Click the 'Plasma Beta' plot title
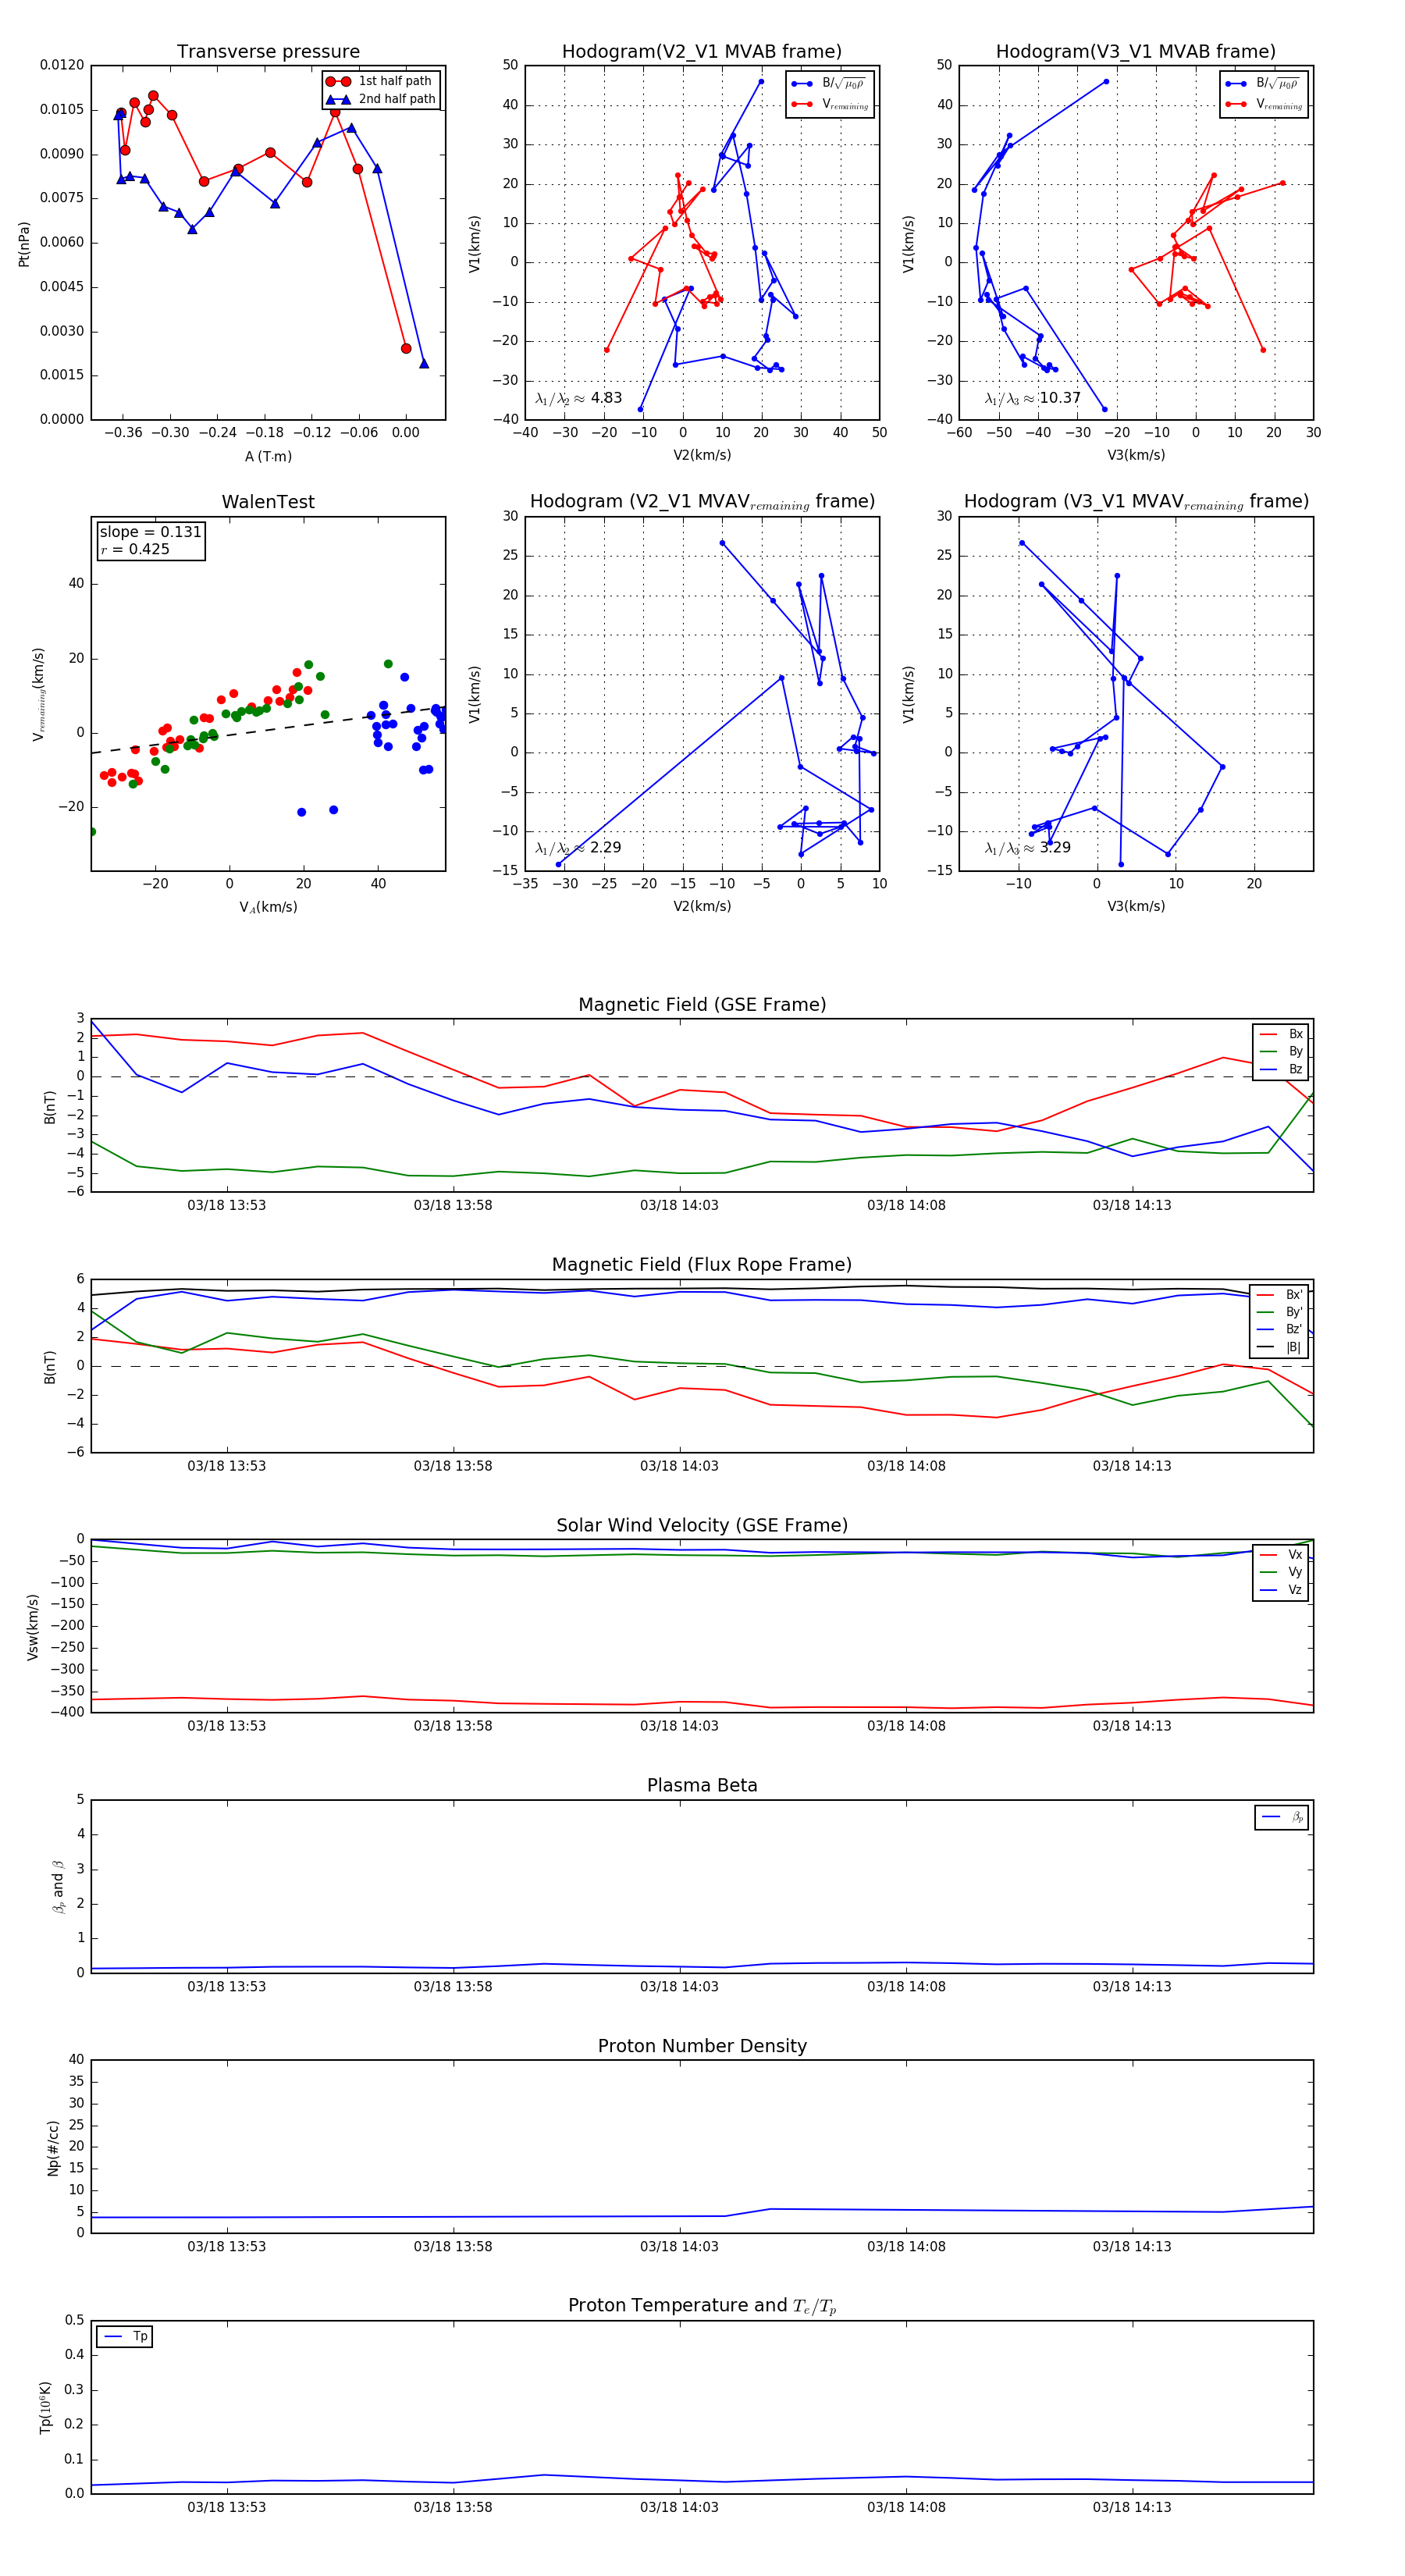This screenshot has width=1405, height=2576. [x=702, y=1786]
